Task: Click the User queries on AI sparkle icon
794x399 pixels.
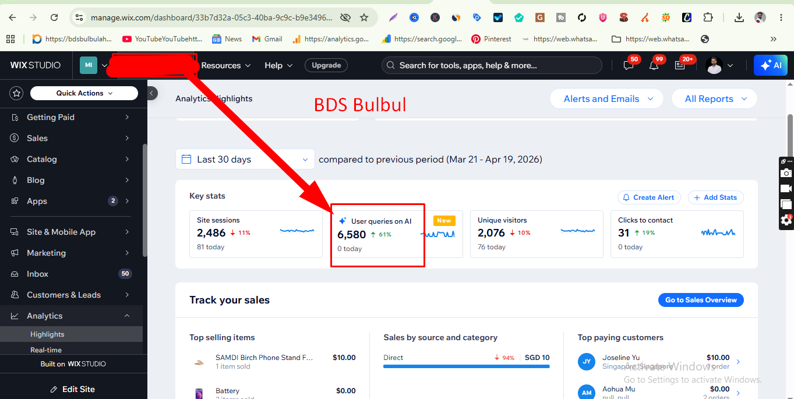Action: coord(343,221)
